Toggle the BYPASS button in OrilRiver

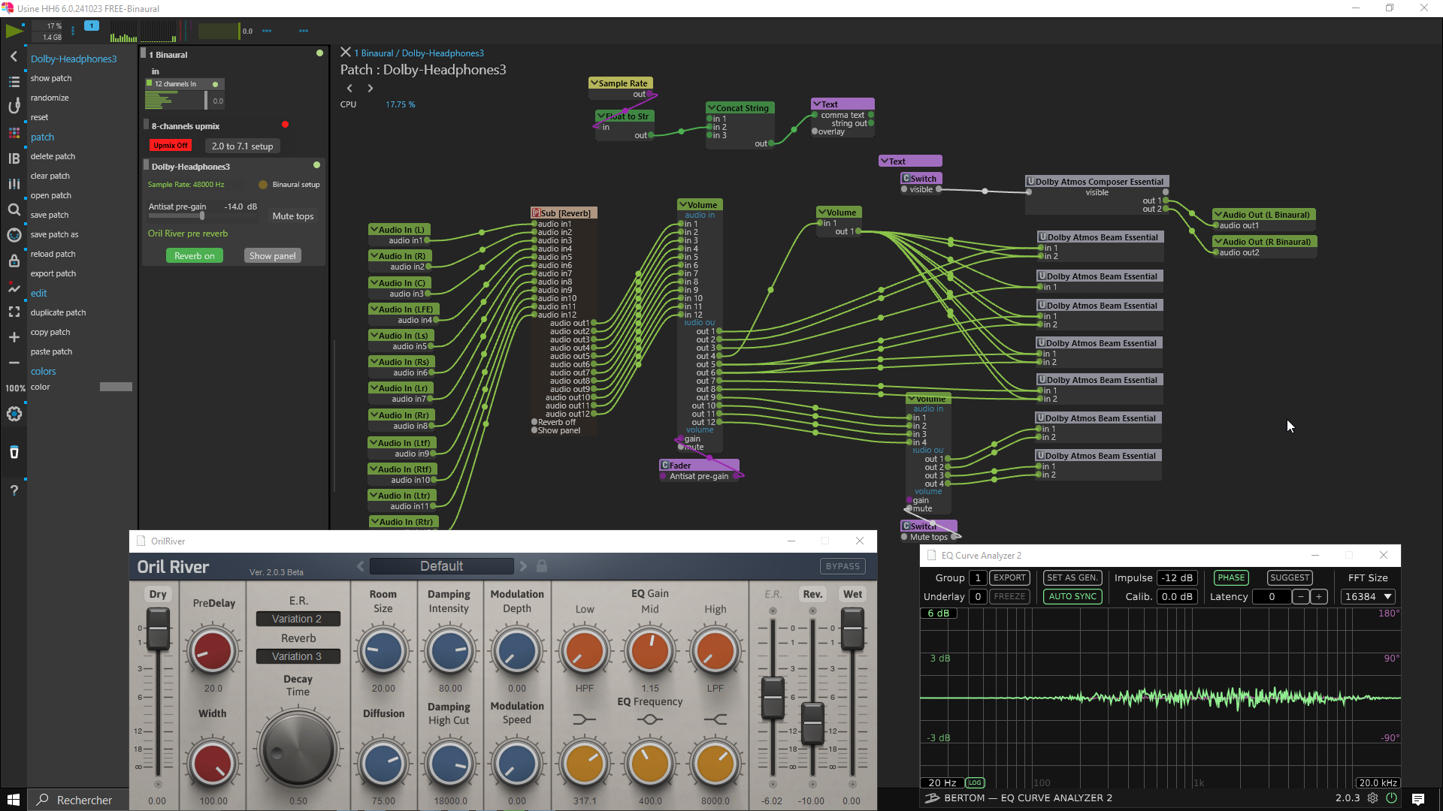[x=843, y=566]
